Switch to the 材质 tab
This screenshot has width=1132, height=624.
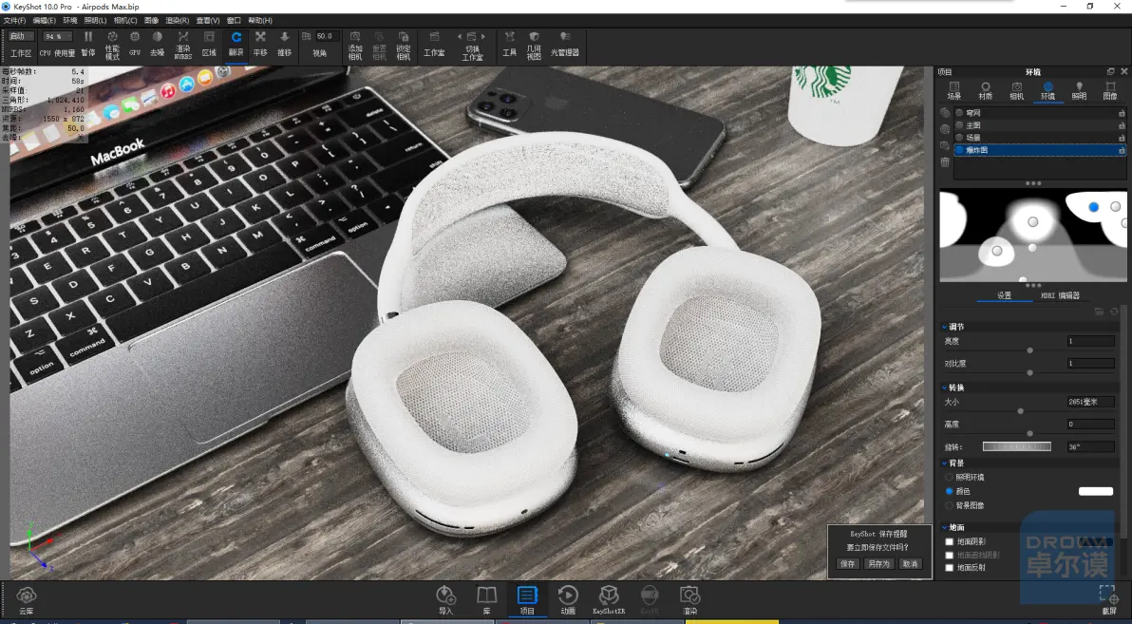coord(985,91)
